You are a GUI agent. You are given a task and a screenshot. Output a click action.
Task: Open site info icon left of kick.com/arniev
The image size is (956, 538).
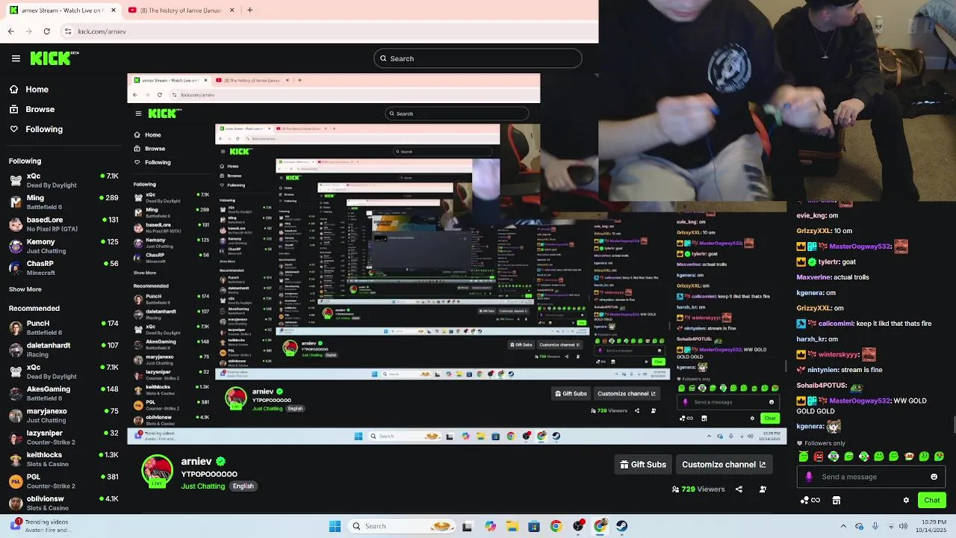tap(68, 31)
